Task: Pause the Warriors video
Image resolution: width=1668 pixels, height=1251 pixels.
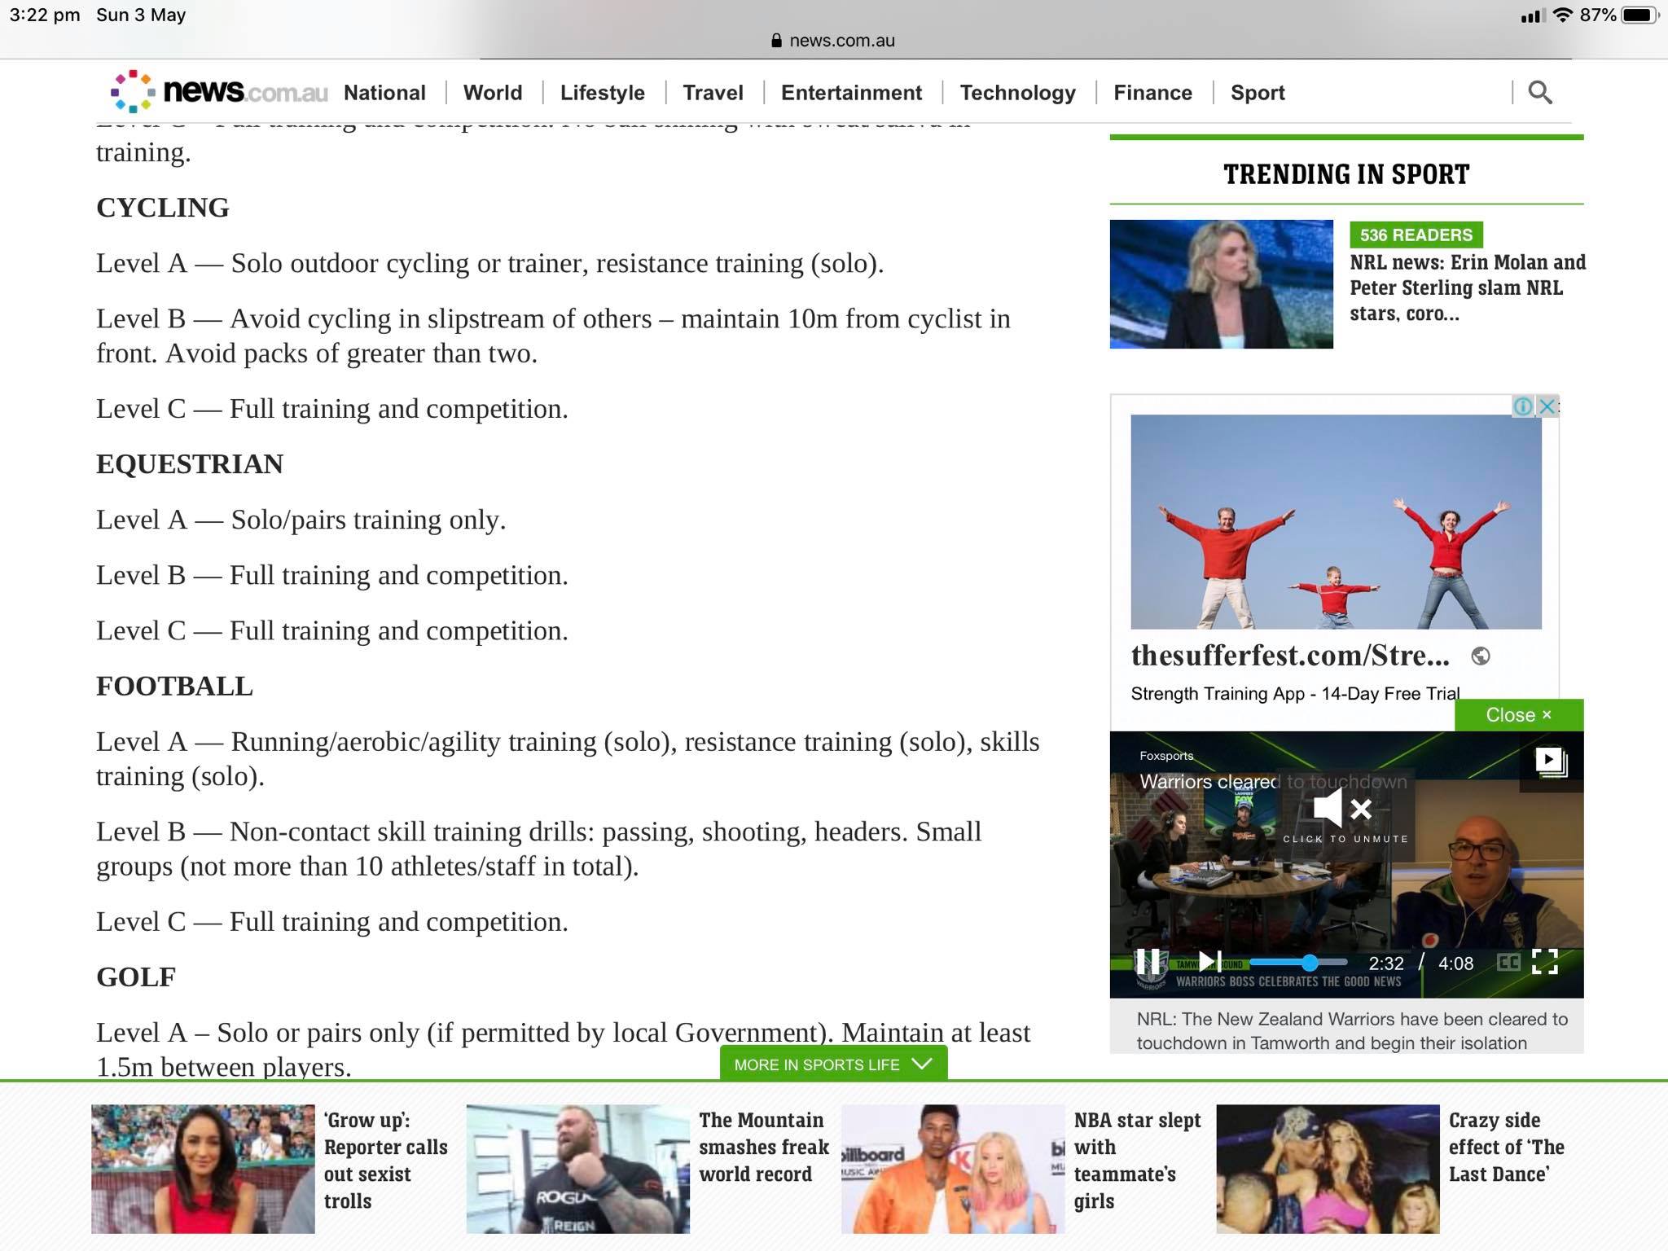Action: point(1148,962)
